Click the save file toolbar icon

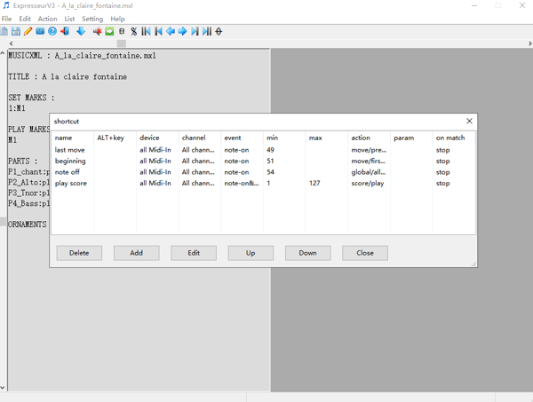pyautogui.click(x=16, y=31)
